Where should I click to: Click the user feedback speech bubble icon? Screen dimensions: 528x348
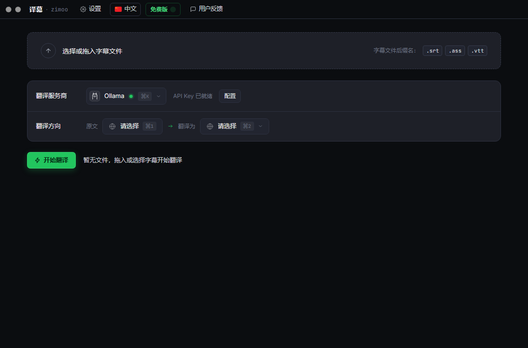(193, 9)
